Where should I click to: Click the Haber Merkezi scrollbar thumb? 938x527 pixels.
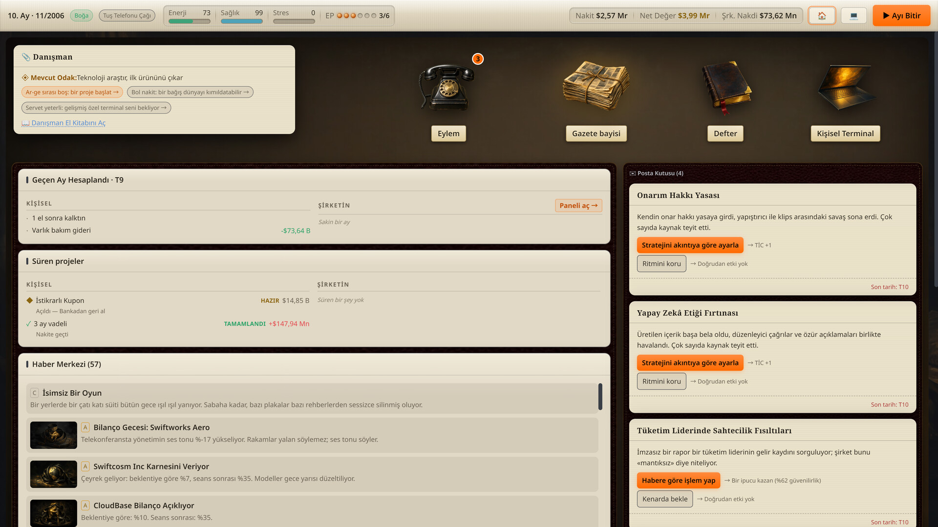click(x=600, y=397)
